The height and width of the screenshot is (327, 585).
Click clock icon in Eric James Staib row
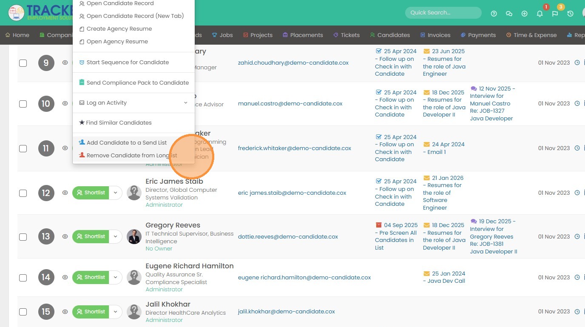577,193
